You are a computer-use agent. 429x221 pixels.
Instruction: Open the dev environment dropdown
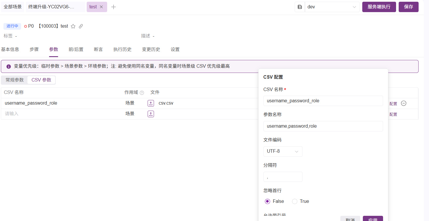tap(332, 7)
